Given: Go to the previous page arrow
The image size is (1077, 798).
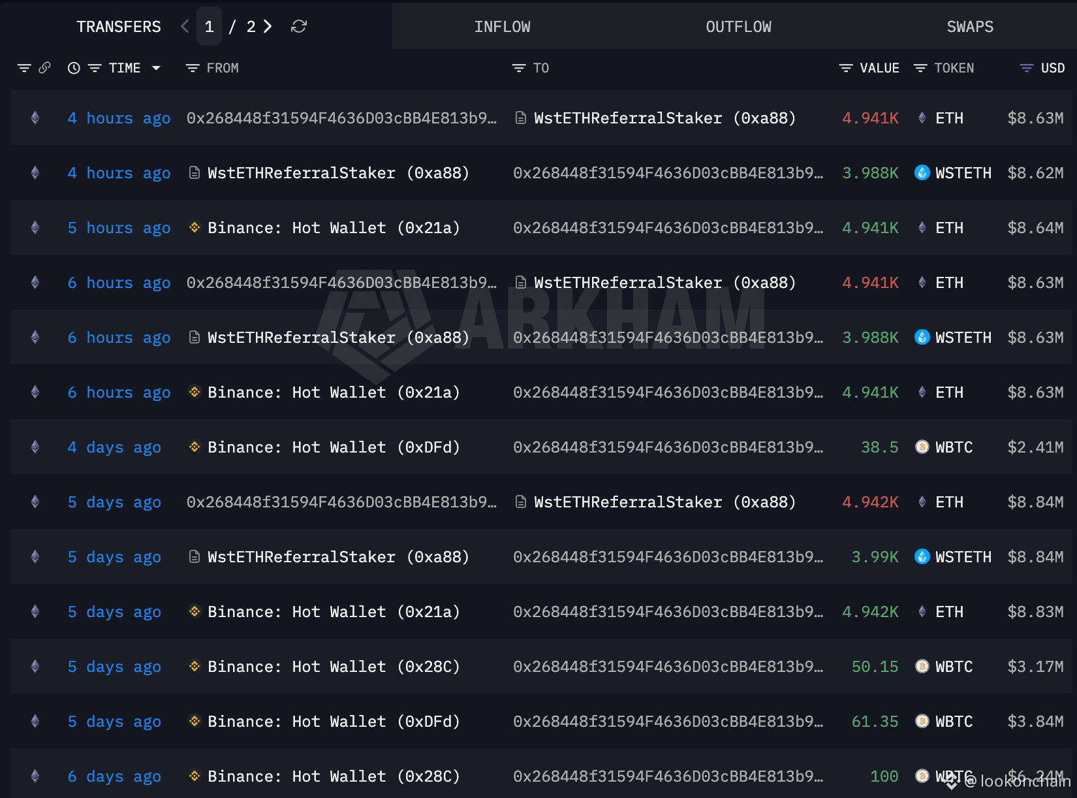Looking at the screenshot, I should 185,26.
